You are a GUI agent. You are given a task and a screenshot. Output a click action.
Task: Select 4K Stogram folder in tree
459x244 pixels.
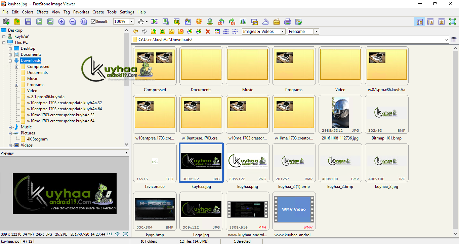pyautogui.click(x=37, y=139)
